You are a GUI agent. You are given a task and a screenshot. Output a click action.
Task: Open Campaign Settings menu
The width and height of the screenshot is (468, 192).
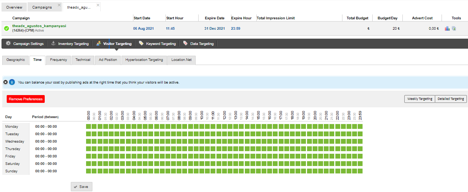pyautogui.click(x=28, y=44)
